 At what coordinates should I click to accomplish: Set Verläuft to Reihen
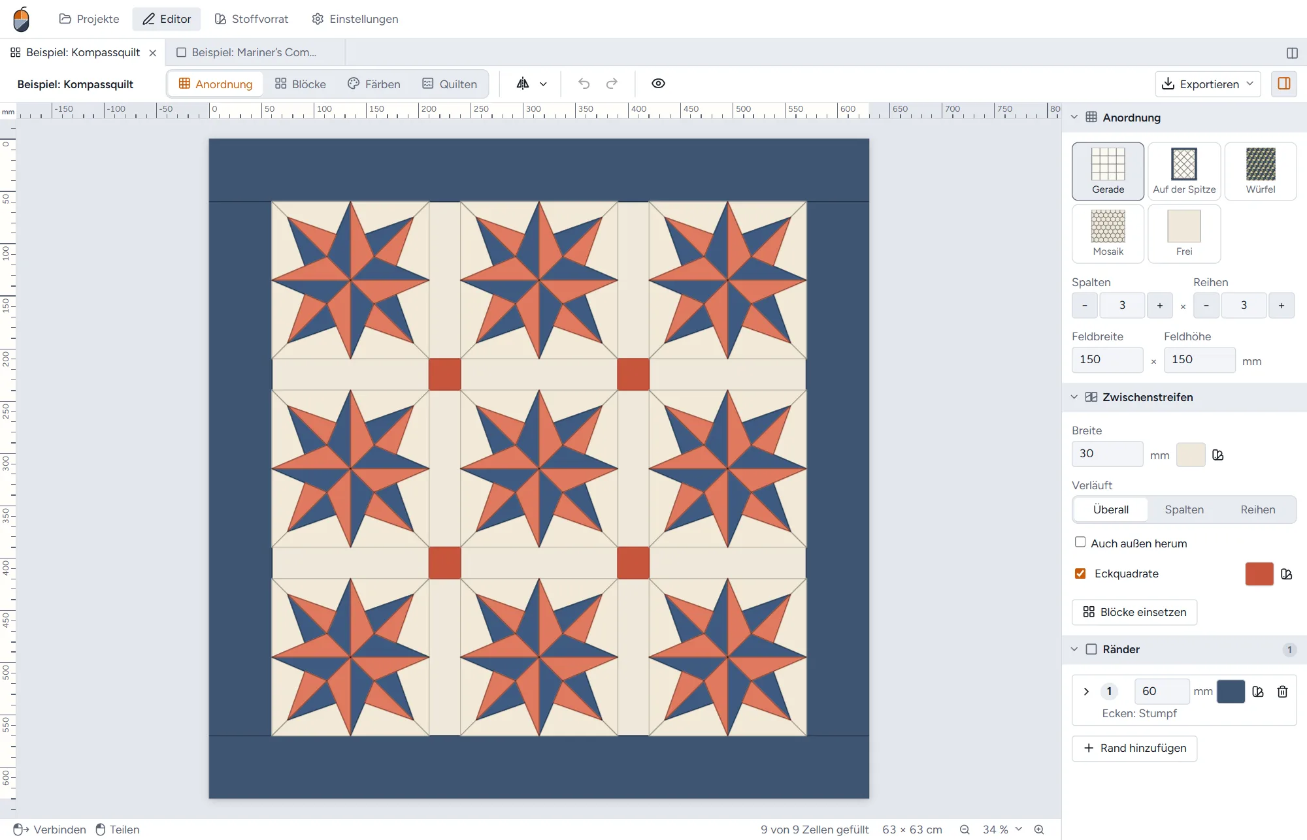pyautogui.click(x=1258, y=509)
